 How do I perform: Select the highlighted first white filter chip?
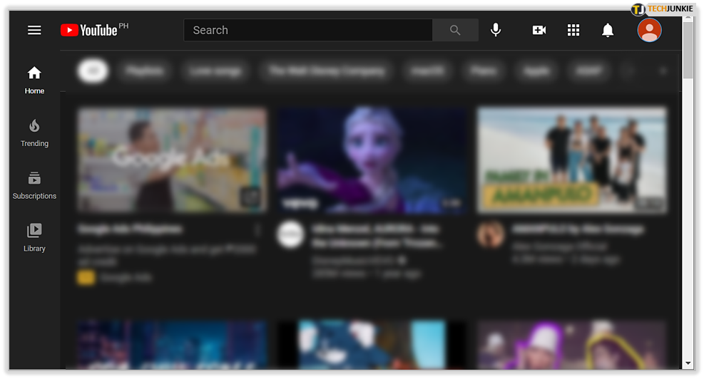(93, 71)
